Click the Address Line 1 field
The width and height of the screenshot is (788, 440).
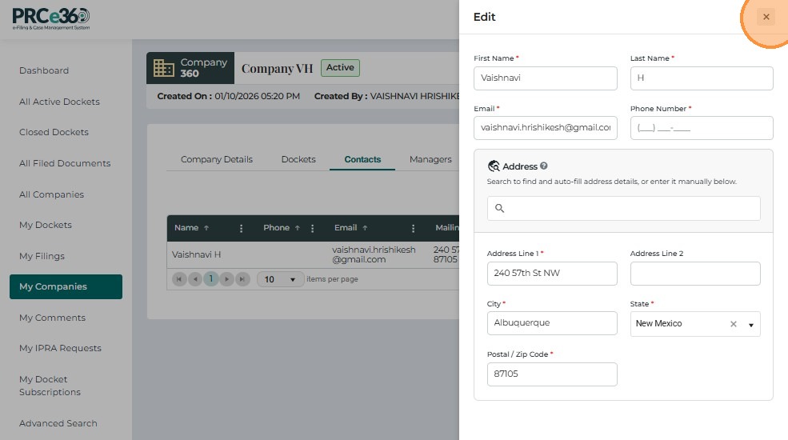click(552, 274)
